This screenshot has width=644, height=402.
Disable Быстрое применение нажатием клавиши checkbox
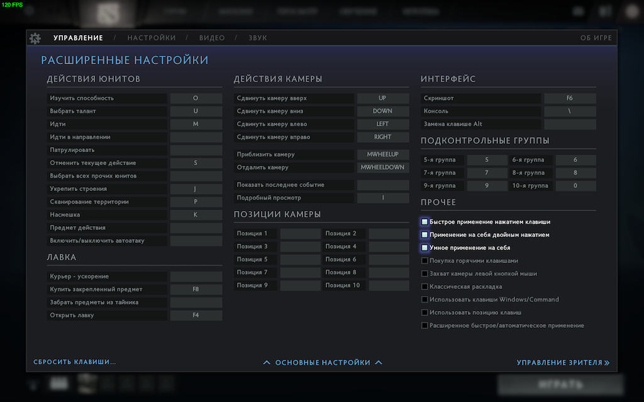click(425, 222)
